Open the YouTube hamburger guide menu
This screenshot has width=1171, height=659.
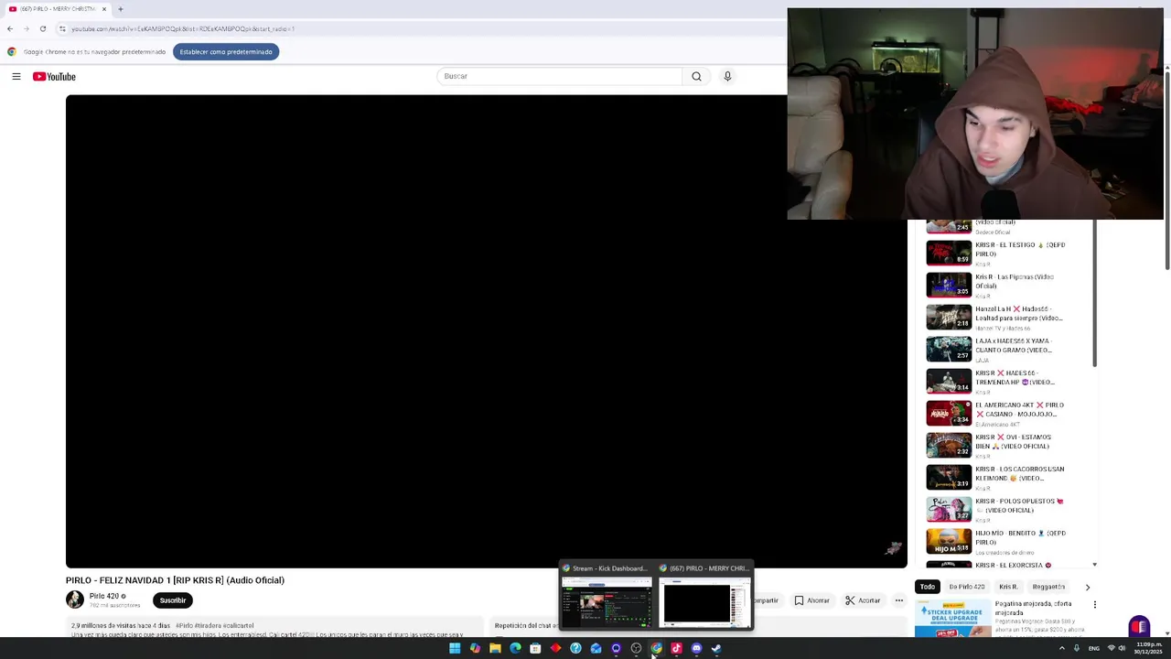[16, 77]
